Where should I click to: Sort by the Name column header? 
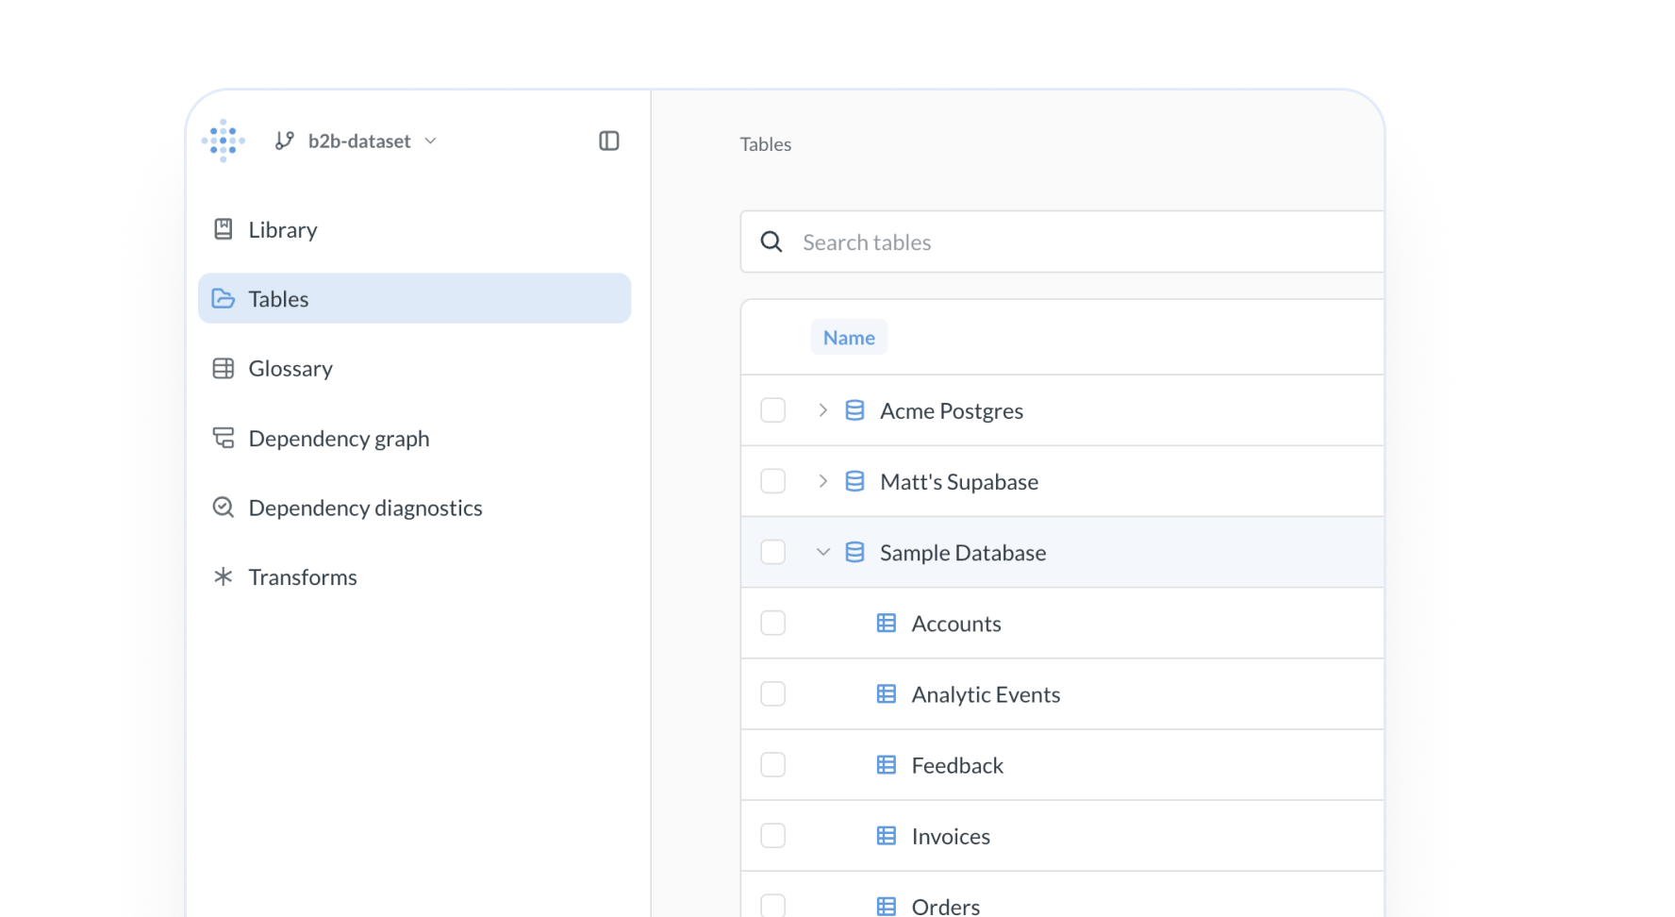click(x=849, y=337)
